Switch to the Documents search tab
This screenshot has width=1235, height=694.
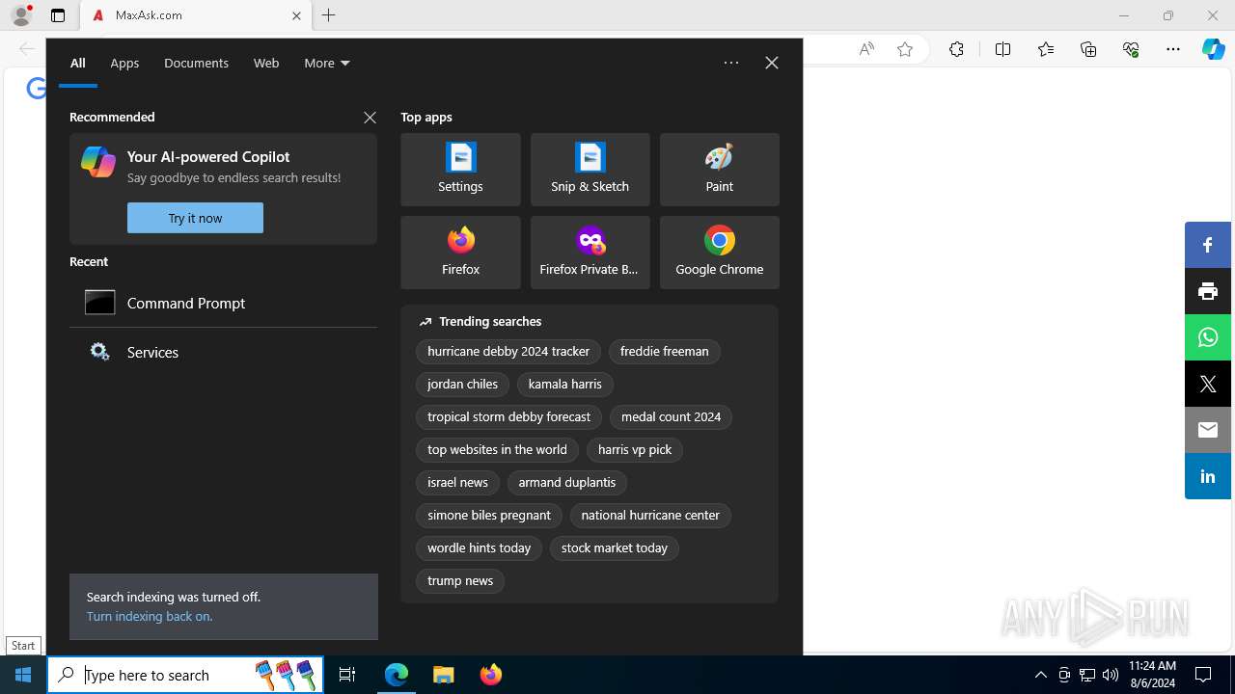[196, 63]
